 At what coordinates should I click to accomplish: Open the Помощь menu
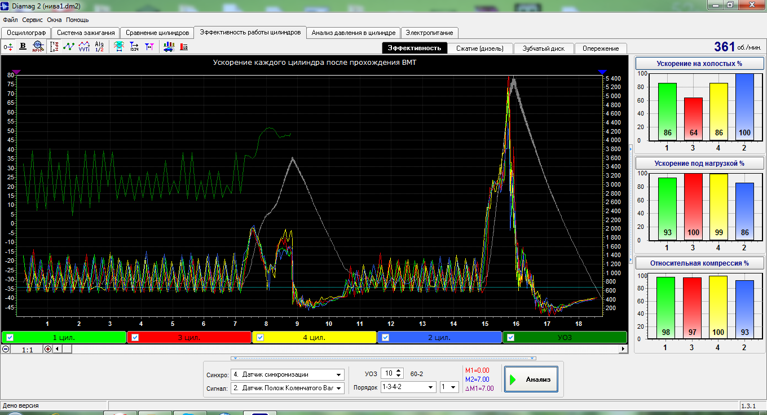click(77, 20)
